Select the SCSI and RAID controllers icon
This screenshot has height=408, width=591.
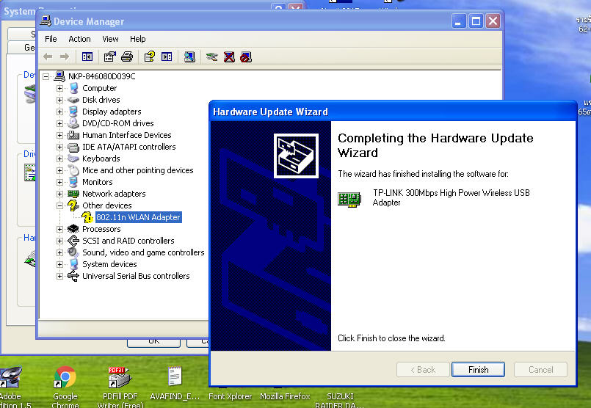pyautogui.click(x=73, y=241)
